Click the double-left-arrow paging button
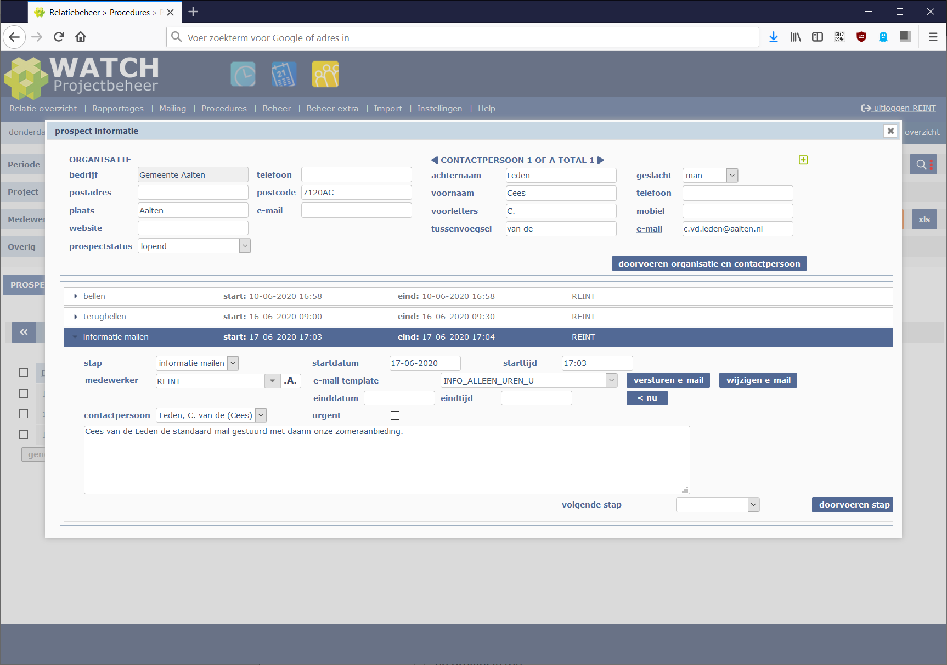947x665 pixels. pos(24,332)
